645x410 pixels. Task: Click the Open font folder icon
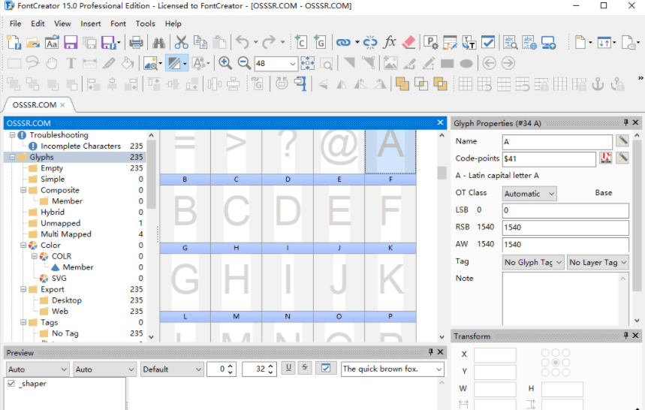(x=33, y=43)
